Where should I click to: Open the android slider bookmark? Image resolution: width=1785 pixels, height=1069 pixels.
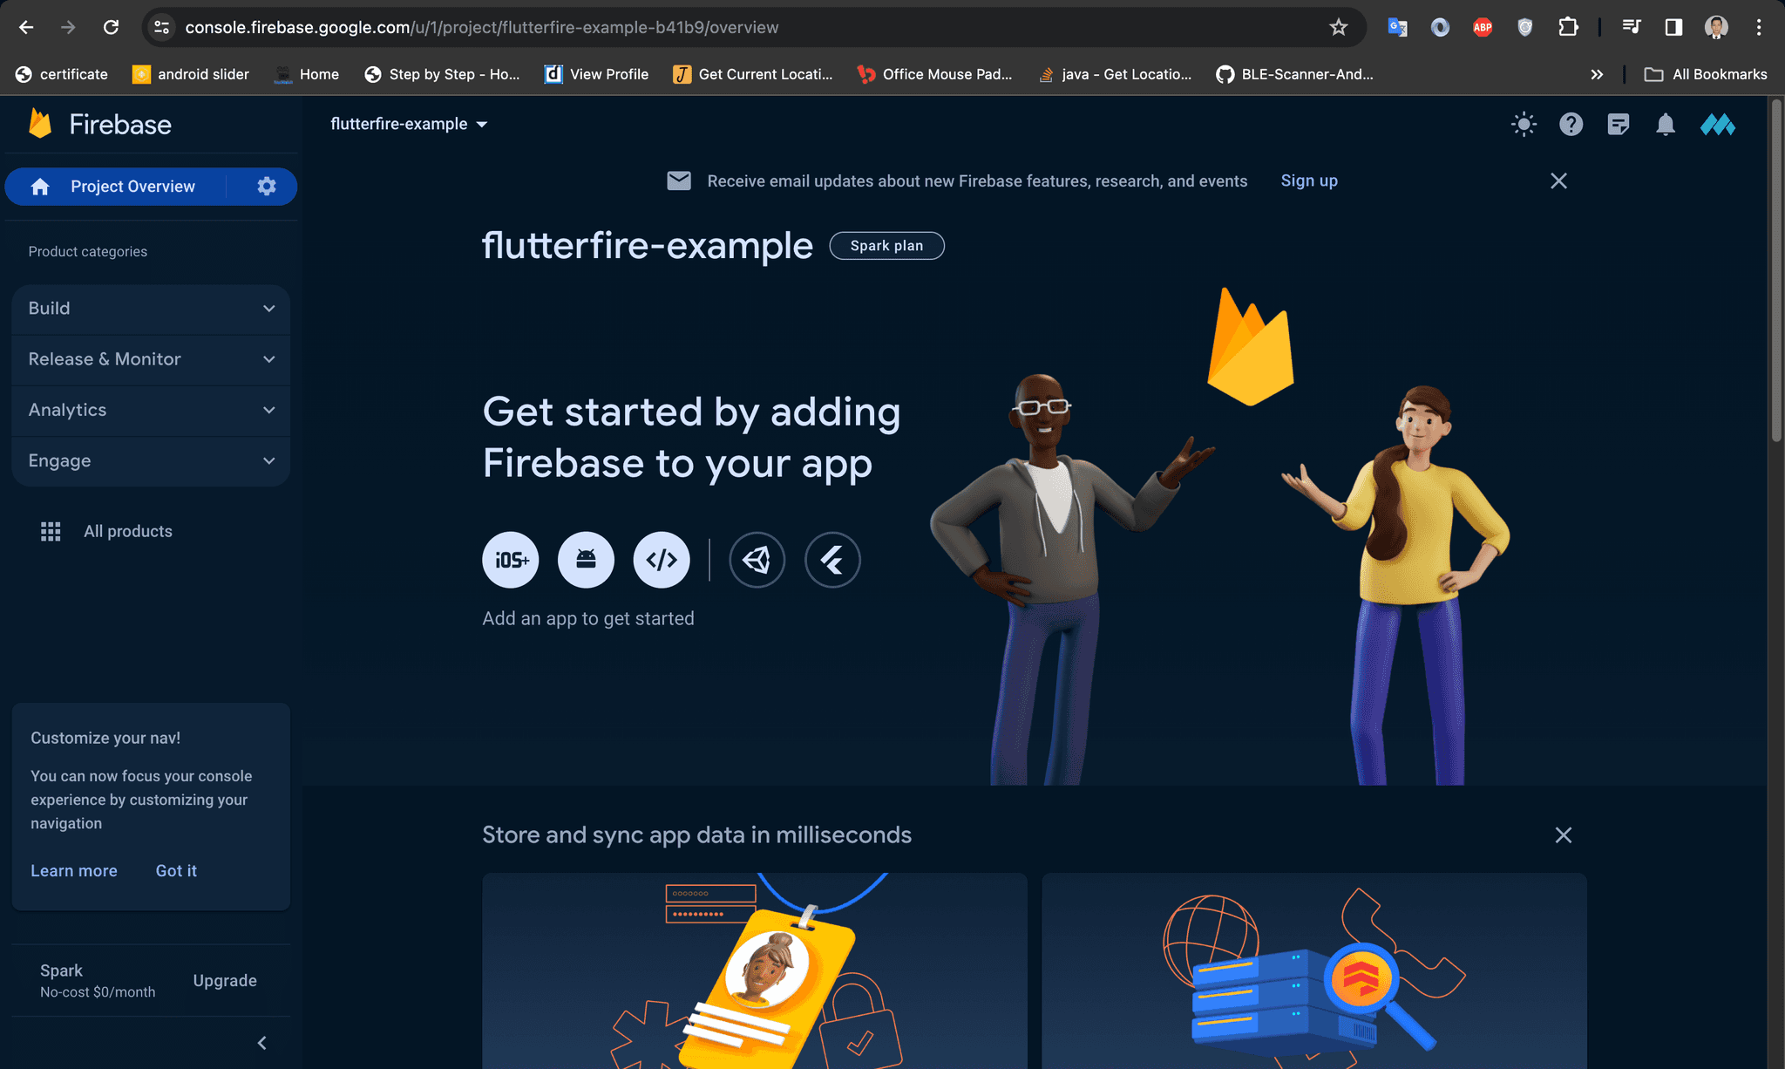pyautogui.click(x=191, y=75)
